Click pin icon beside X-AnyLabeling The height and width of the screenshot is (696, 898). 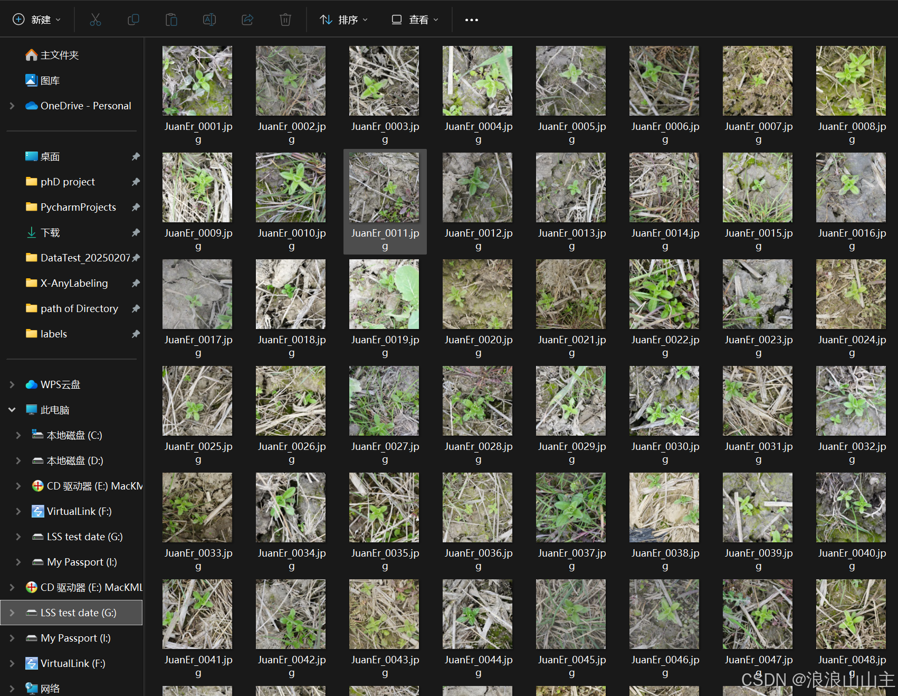[x=136, y=283]
